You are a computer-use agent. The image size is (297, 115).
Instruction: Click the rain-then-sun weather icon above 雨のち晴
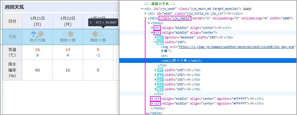(x=37, y=34)
